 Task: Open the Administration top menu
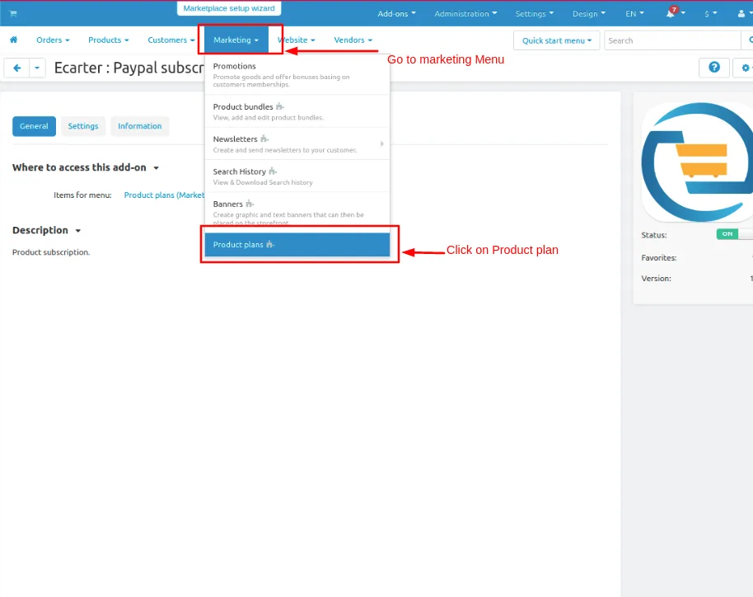click(x=465, y=13)
